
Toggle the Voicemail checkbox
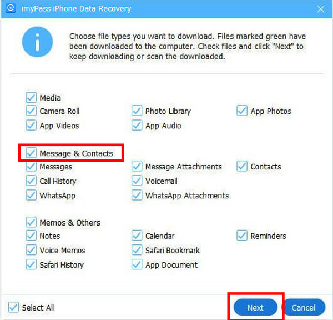(x=137, y=181)
